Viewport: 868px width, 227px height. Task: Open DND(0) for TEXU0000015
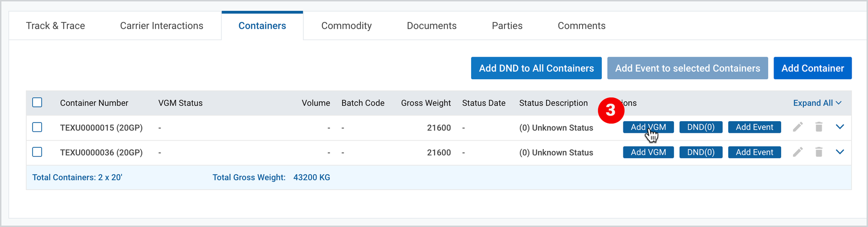(x=701, y=127)
